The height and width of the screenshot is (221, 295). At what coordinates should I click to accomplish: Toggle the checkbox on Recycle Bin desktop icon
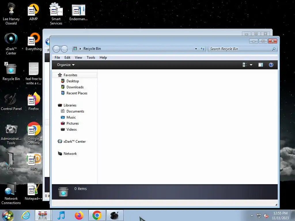(x=6, y=64)
